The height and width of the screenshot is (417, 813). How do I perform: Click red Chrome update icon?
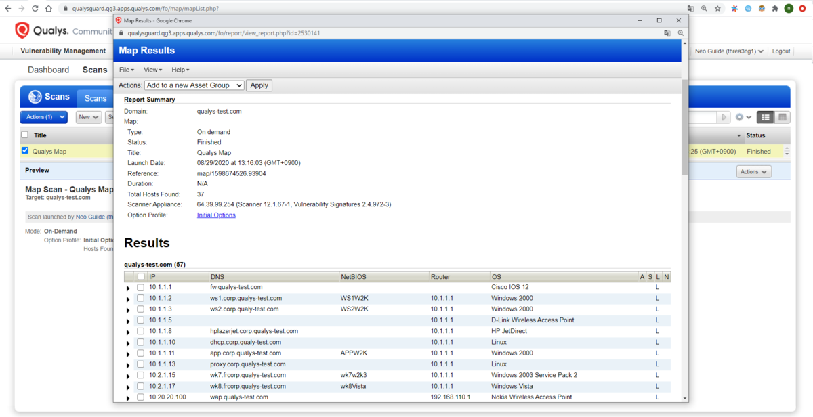pyautogui.click(x=803, y=9)
